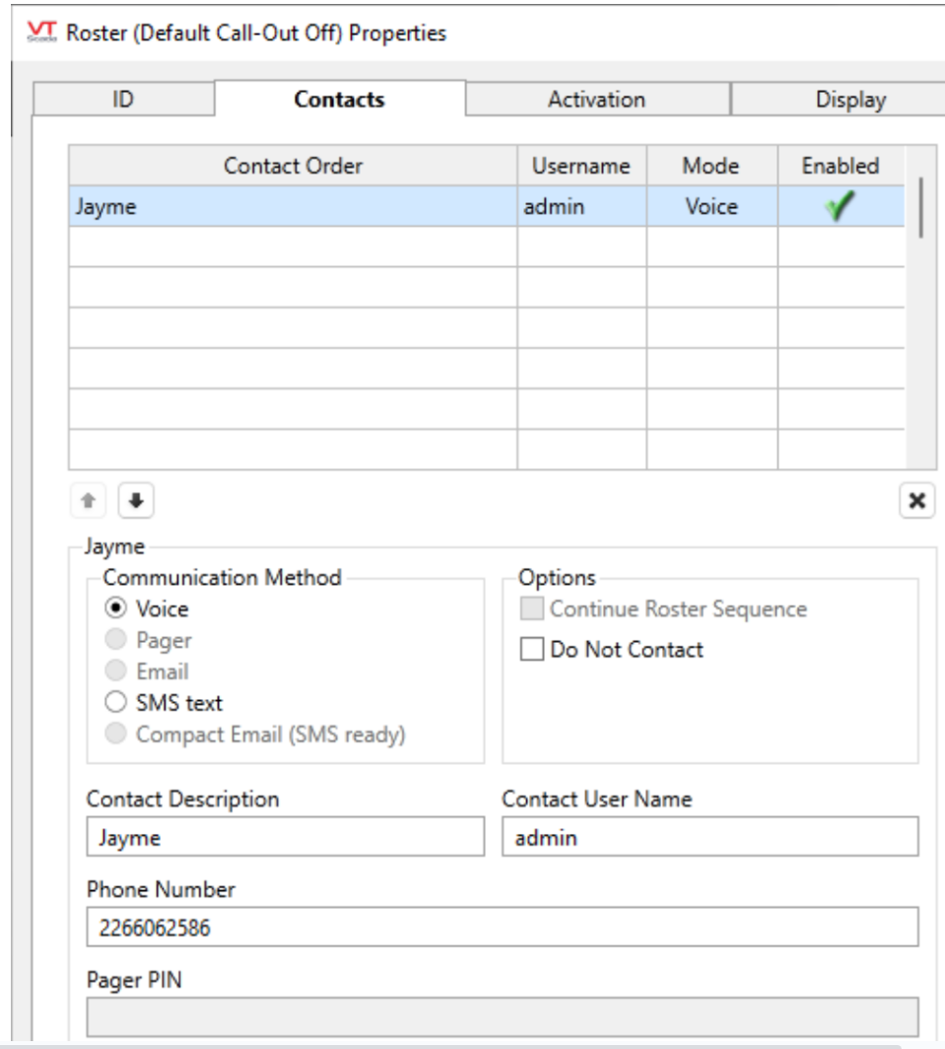
Task: Click the move contact down arrow button
Action: (x=135, y=500)
